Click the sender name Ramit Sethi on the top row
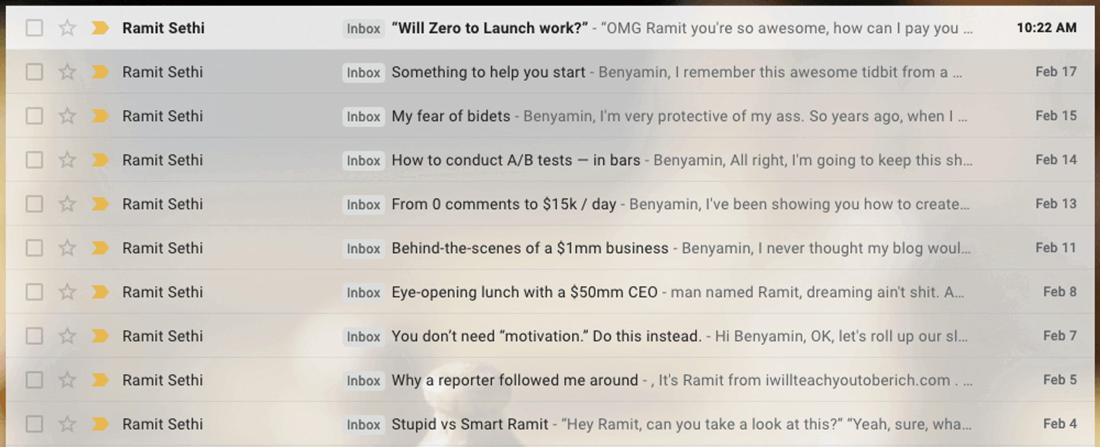 [163, 28]
